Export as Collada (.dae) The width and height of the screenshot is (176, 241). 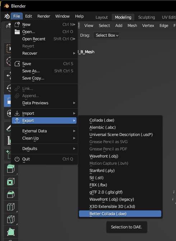coord(120,120)
